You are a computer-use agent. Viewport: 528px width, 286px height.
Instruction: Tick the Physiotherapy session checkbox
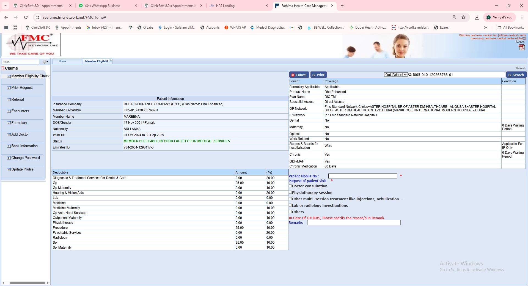pos(290,192)
